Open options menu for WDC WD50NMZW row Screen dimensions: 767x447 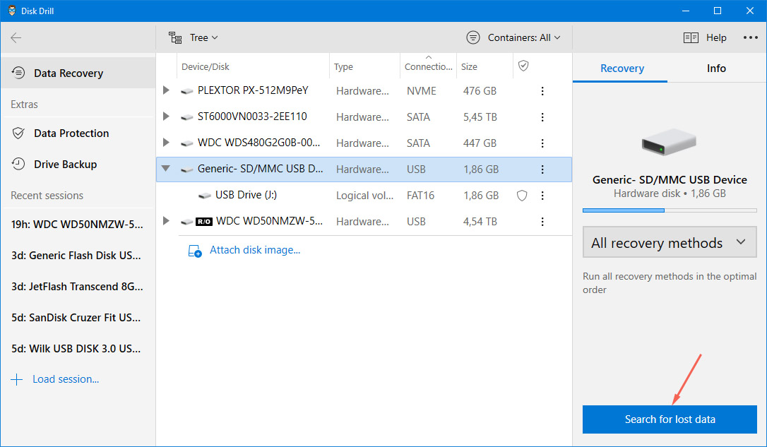[542, 222]
